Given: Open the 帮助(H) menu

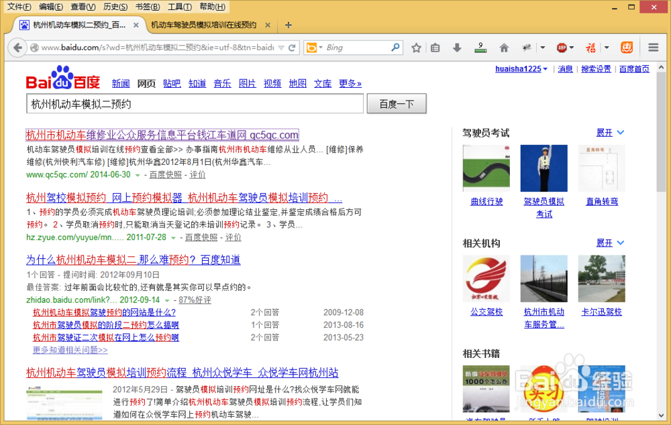Looking at the screenshot, I should pos(212,7).
